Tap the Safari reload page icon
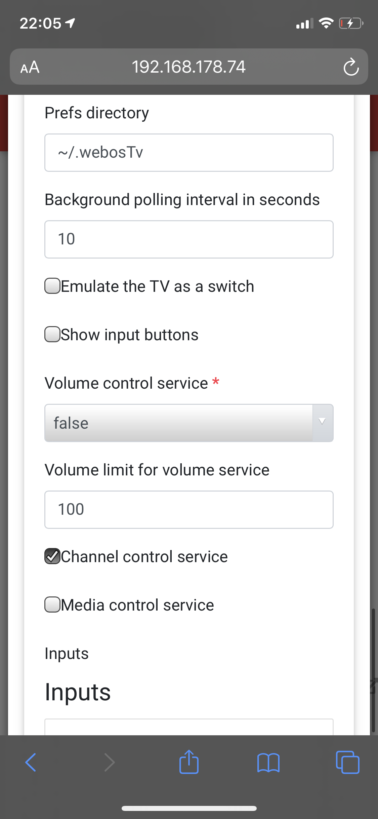 351,67
